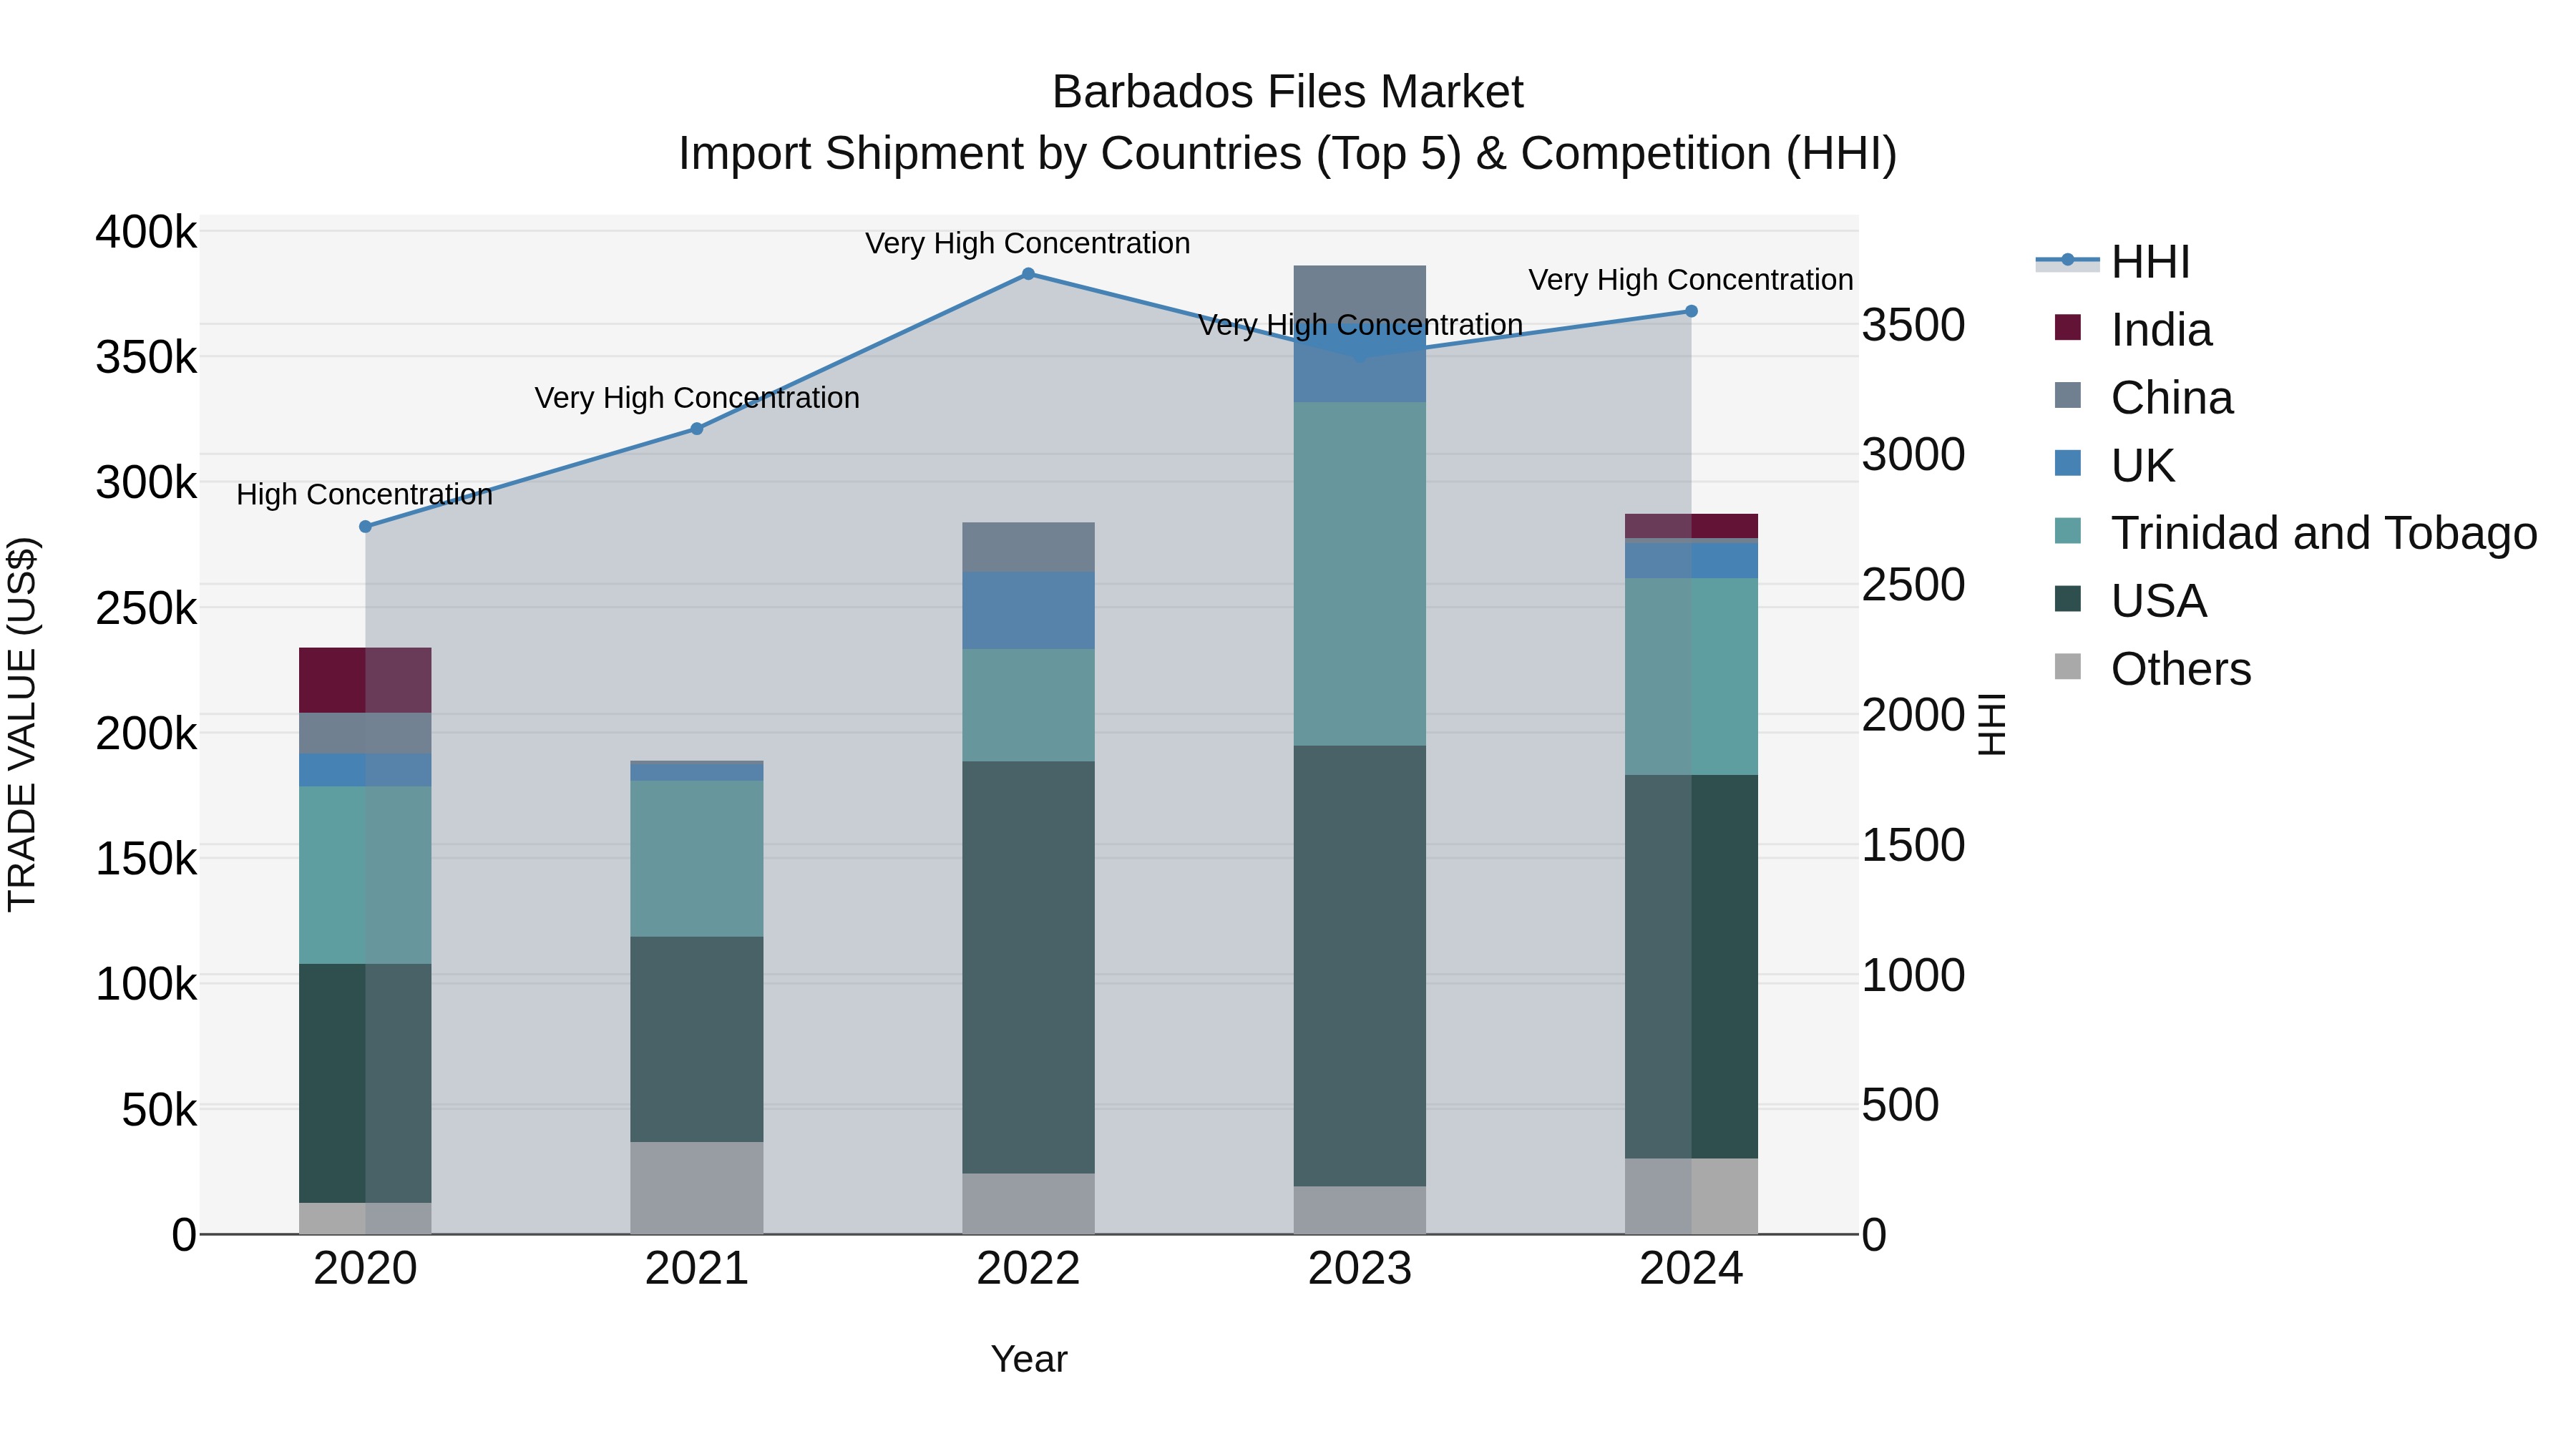Click the USA segment in 2022 bar
This screenshot has height=1449, width=2576.
click(x=1028, y=967)
